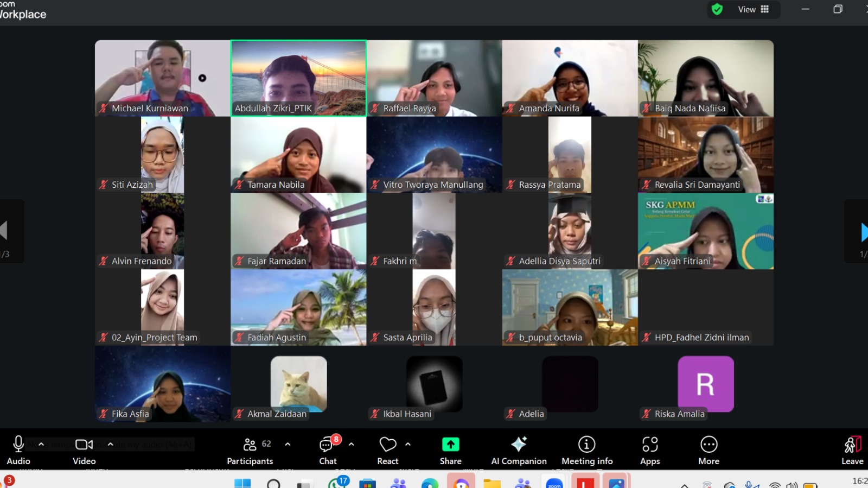Image resolution: width=868 pixels, height=488 pixels.
Task: Toggle the camera Video button
Action: 84,451
